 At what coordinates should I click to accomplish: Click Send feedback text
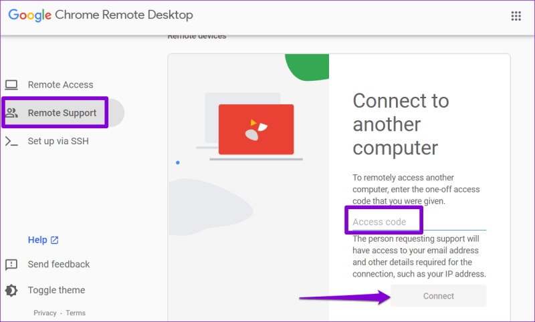click(59, 264)
